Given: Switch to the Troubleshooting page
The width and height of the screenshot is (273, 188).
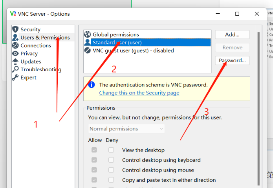Looking at the screenshot, I should pyautogui.click(x=41, y=69).
